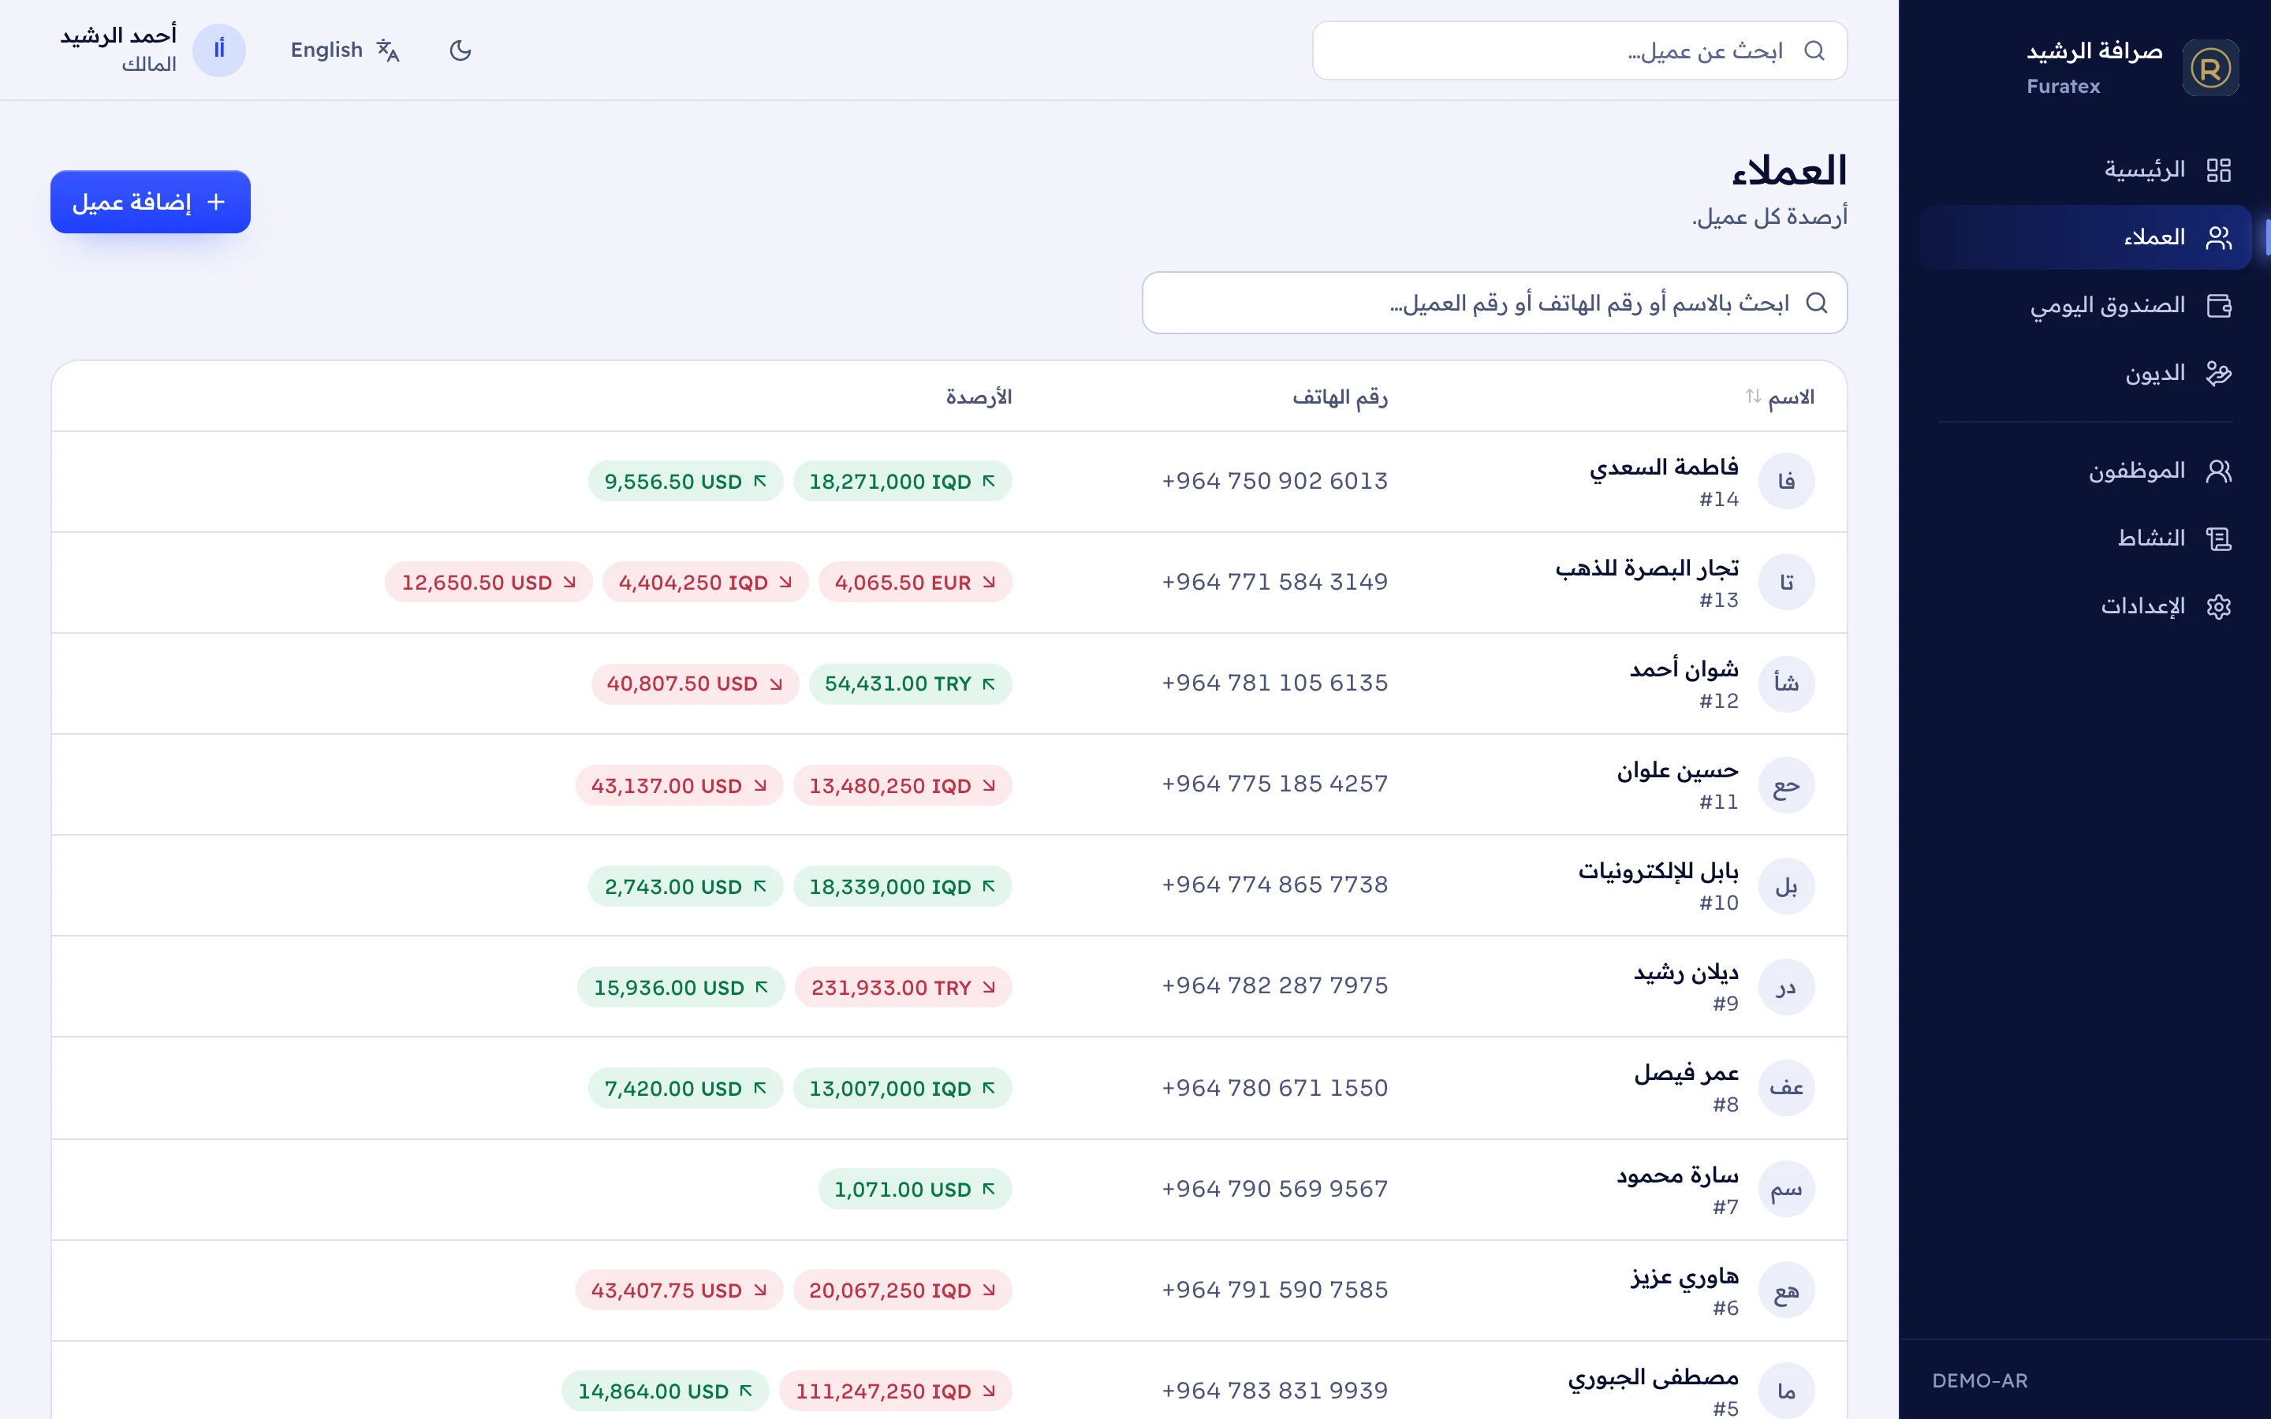This screenshot has width=2271, height=1419.
Task: Click the 40,807.50 USD balance badge
Action: pos(695,684)
